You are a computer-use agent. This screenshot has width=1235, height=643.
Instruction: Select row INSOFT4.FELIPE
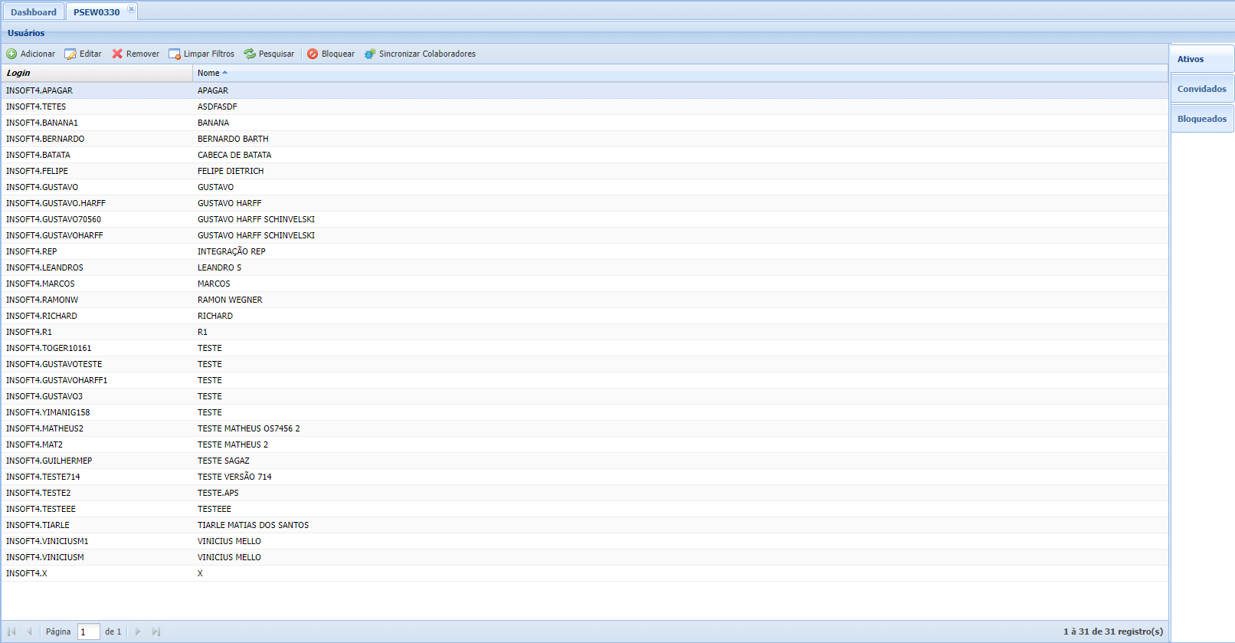coord(585,171)
